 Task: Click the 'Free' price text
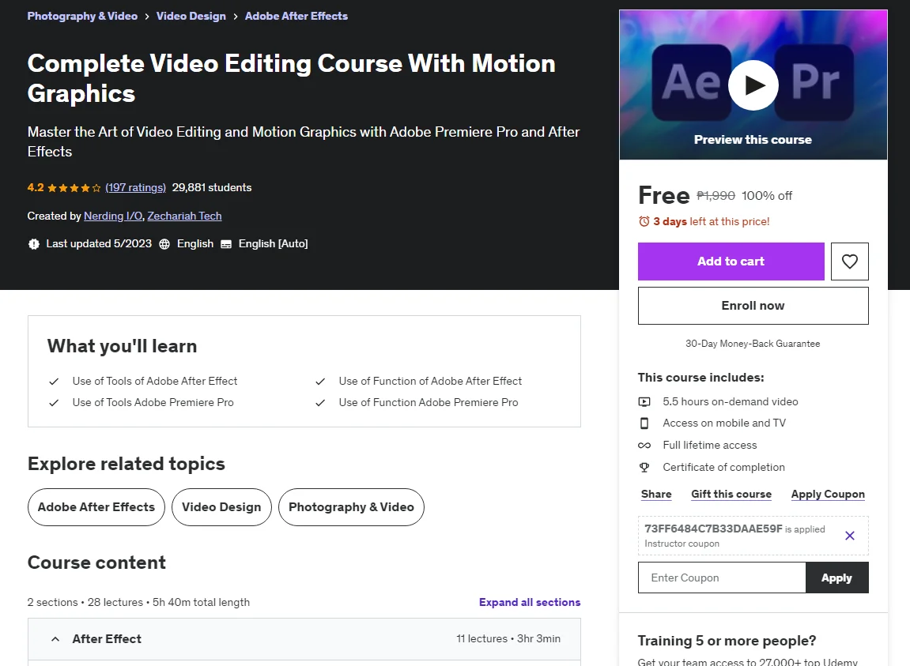tap(664, 195)
